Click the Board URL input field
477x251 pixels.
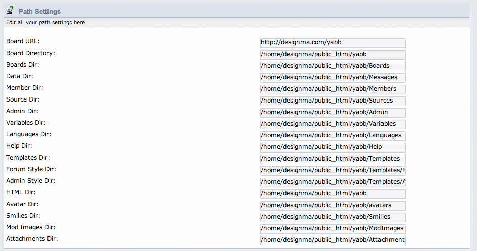point(332,43)
